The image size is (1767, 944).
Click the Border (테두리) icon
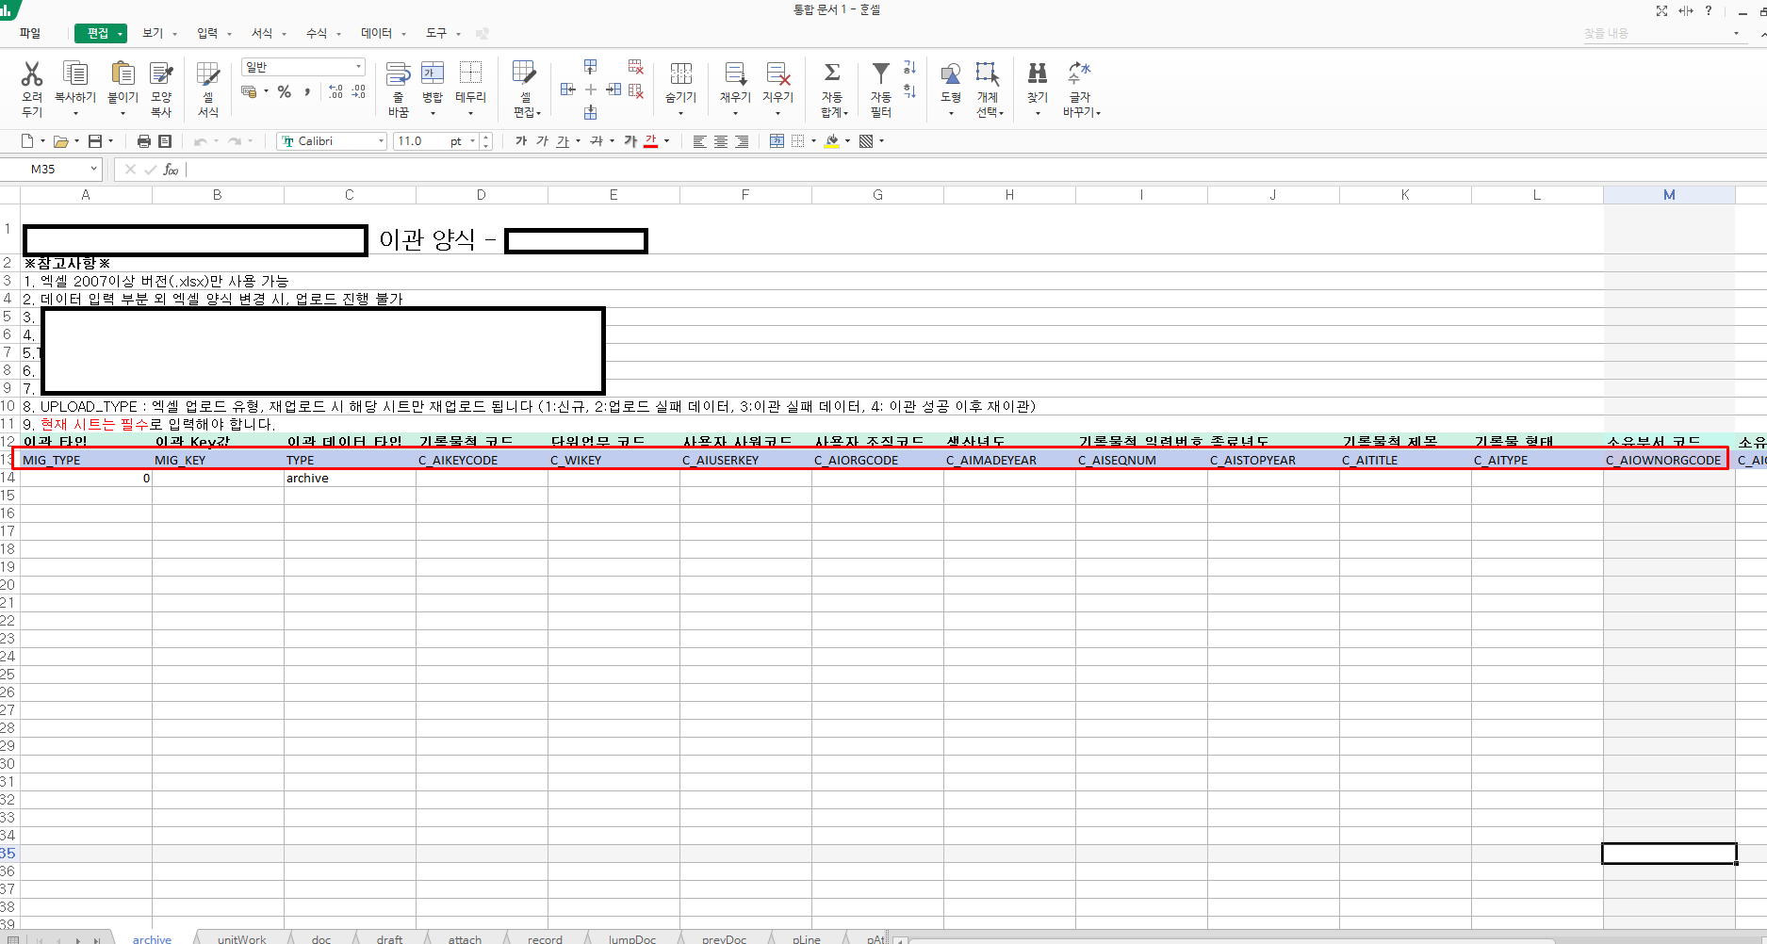[470, 73]
